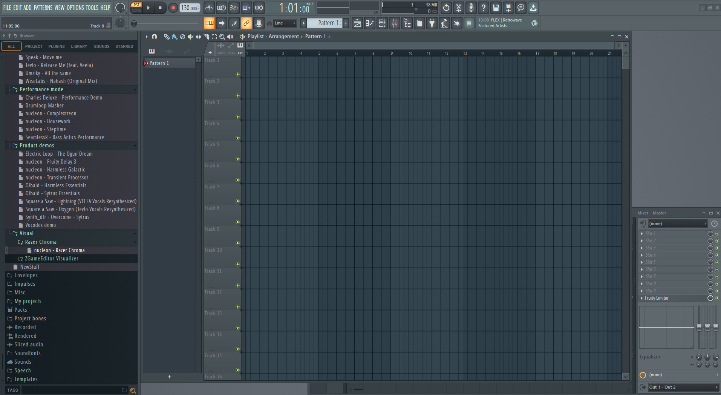This screenshot has width=721, height=395.
Task: Click the Play transport button
Action: tap(148, 8)
